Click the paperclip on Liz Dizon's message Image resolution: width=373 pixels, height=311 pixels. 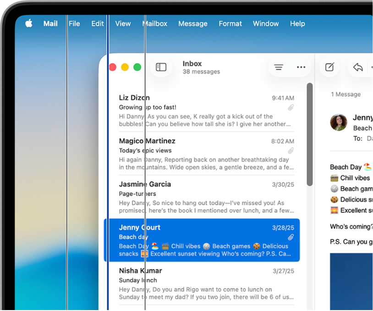[291, 107]
